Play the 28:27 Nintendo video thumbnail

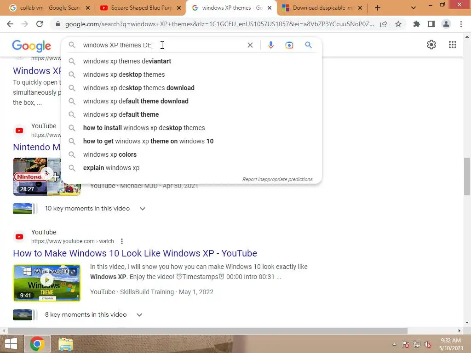pos(46,176)
